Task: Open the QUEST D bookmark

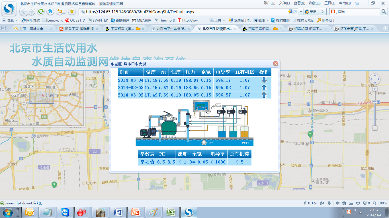Action: tap(75, 20)
